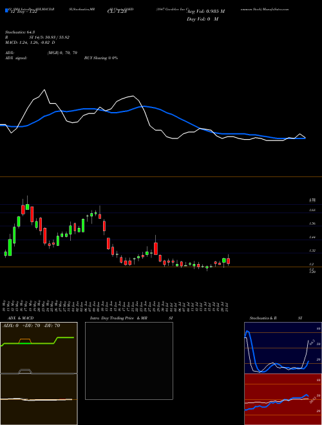This screenshot has height=425, width=322.
Task: Select the 'Stochastics & R' panel title
Action: click(x=263, y=318)
